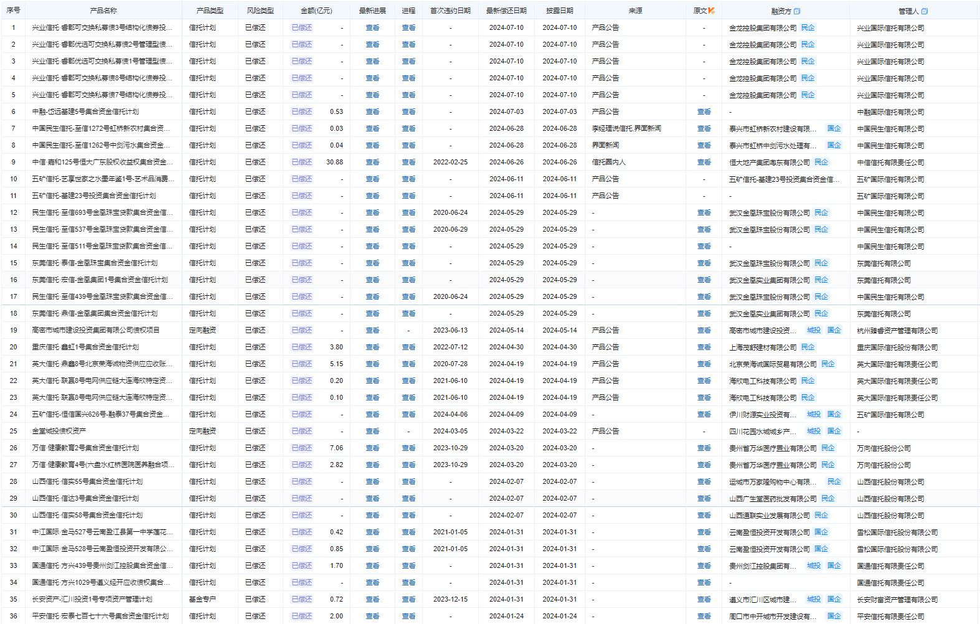Click the 首次违约日期 column header
980x624 pixels.
450,11
